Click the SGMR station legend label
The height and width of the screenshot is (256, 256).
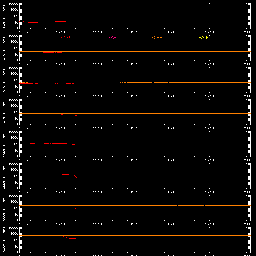[156, 37]
